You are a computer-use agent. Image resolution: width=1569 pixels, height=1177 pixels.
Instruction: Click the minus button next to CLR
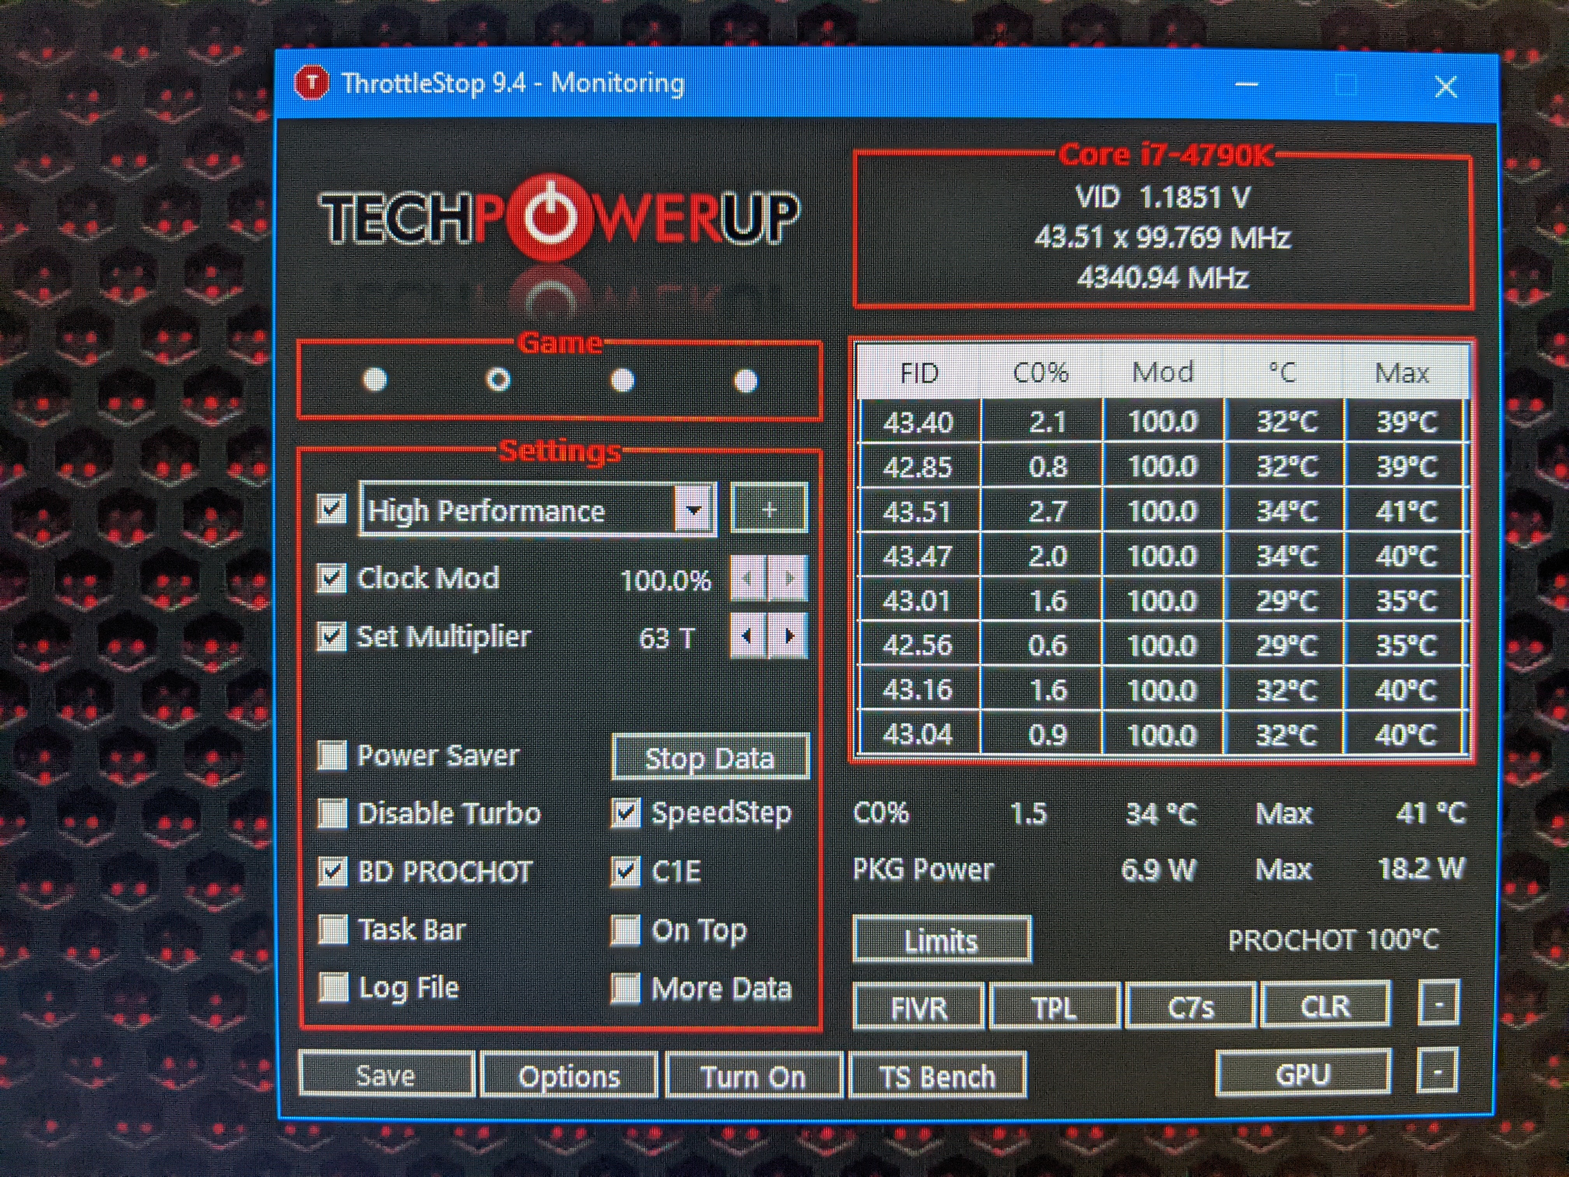tap(1438, 1003)
